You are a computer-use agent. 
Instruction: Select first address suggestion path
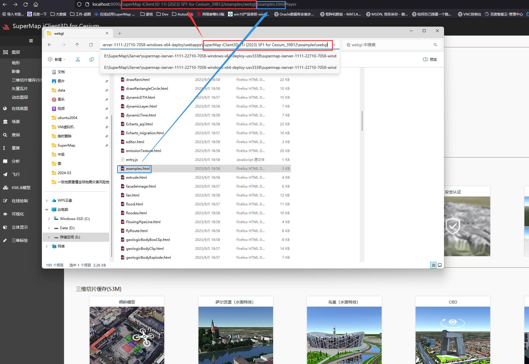pos(220,56)
